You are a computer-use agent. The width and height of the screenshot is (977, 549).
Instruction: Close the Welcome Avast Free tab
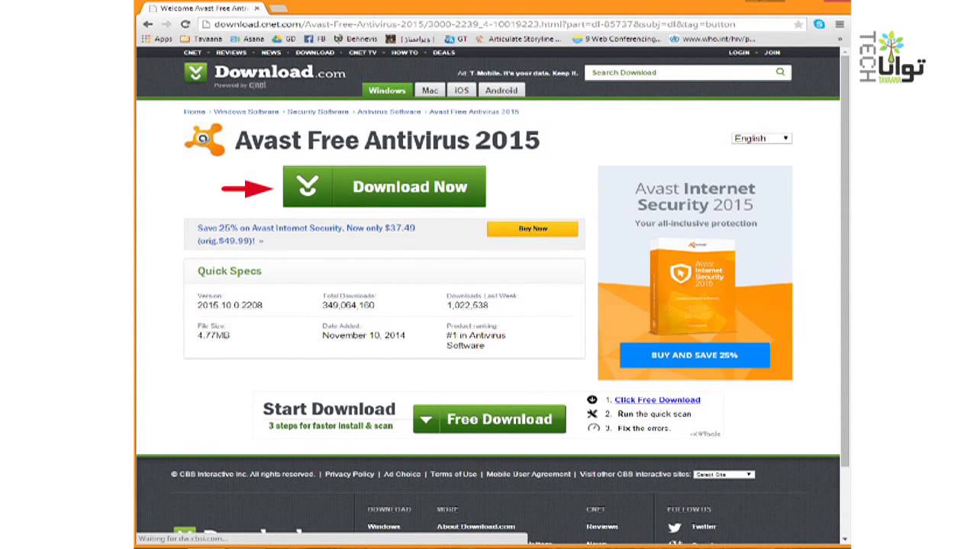click(x=256, y=8)
